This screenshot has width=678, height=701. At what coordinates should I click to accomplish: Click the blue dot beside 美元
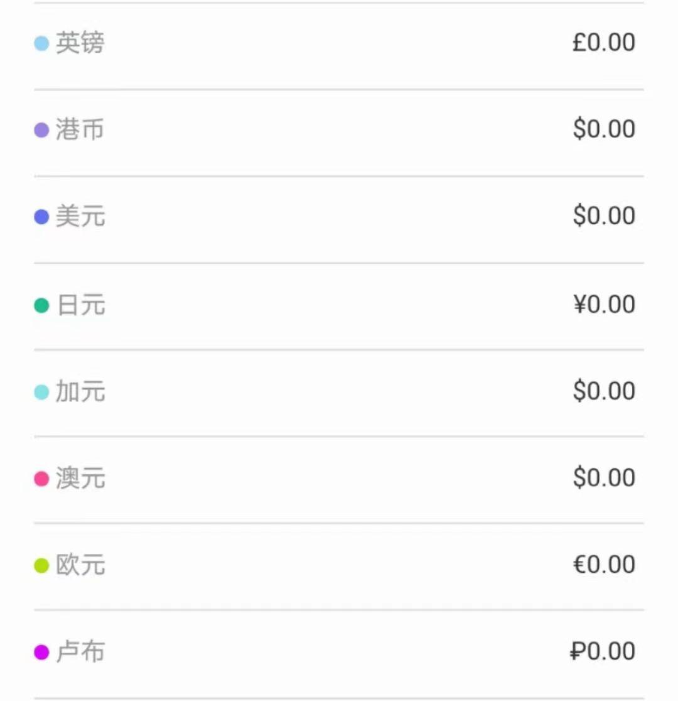pyautogui.click(x=41, y=217)
